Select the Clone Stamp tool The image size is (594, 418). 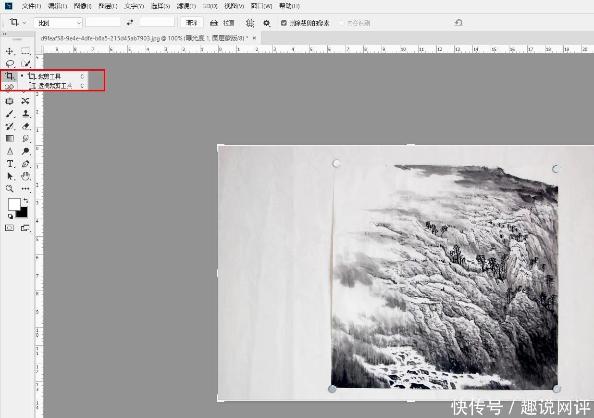25,114
